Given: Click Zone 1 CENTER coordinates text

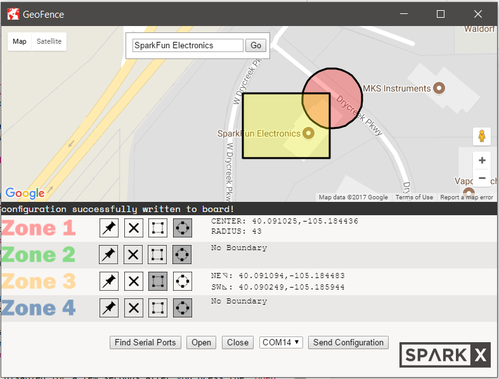Looking at the screenshot, I should [x=285, y=221].
